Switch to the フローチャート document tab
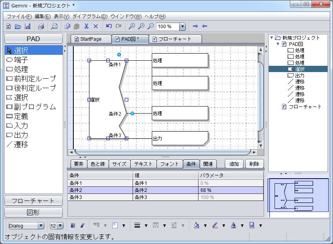 (175, 39)
